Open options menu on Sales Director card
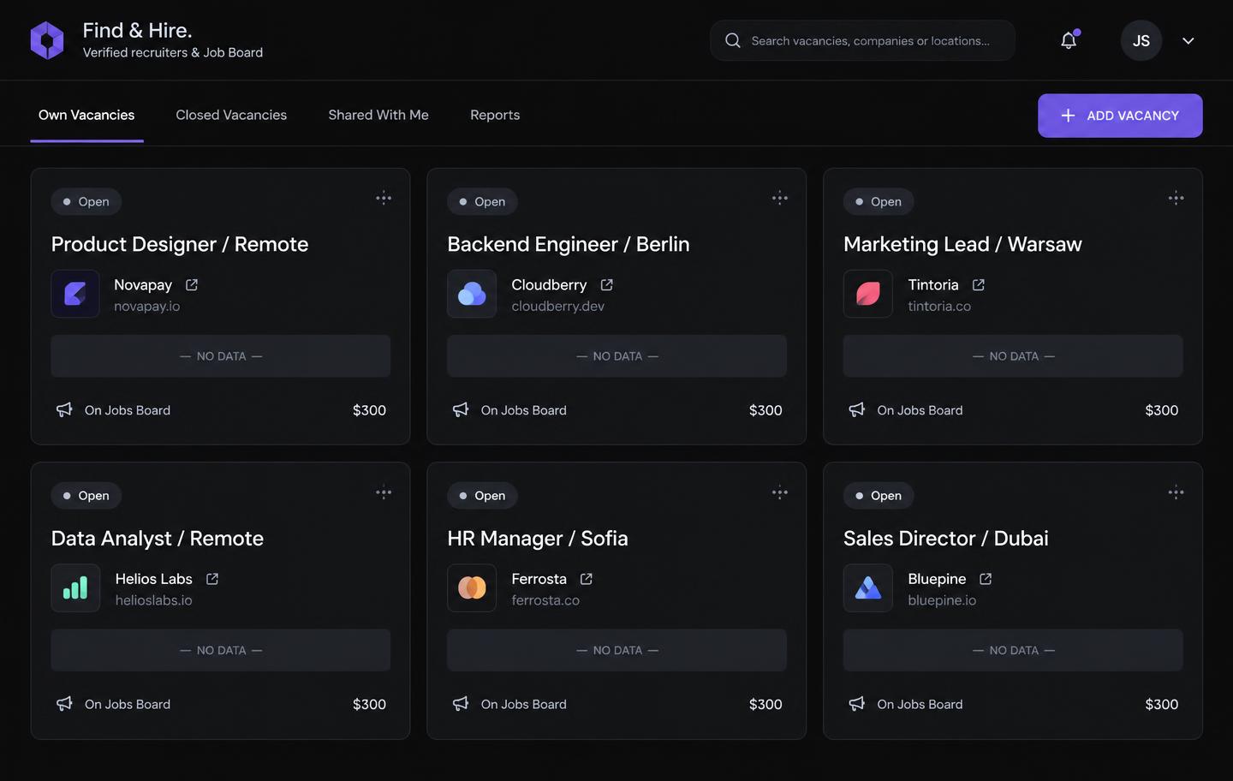 point(1176,492)
